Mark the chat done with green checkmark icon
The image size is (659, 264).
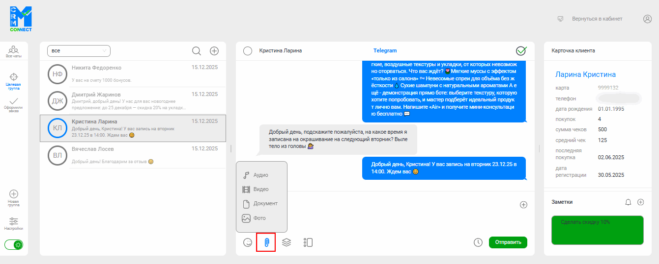click(521, 50)
